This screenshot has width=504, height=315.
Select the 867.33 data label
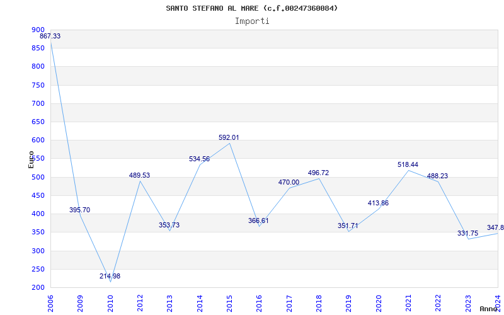click(50, 37)
